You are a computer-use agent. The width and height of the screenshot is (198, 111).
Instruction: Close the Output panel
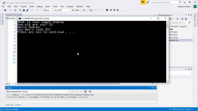[155, 88]
